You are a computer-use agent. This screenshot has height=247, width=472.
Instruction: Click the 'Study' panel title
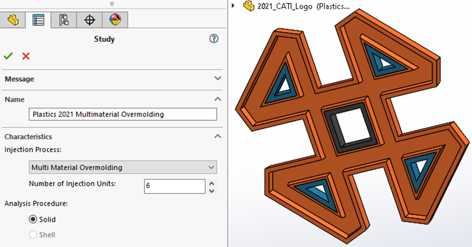(104, 39)
